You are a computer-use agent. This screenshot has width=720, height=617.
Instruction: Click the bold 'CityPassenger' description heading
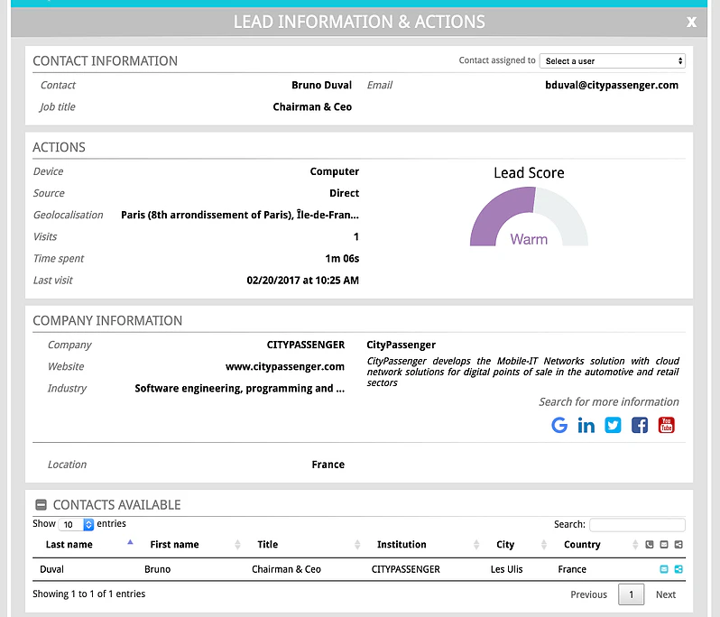[401, 345]
